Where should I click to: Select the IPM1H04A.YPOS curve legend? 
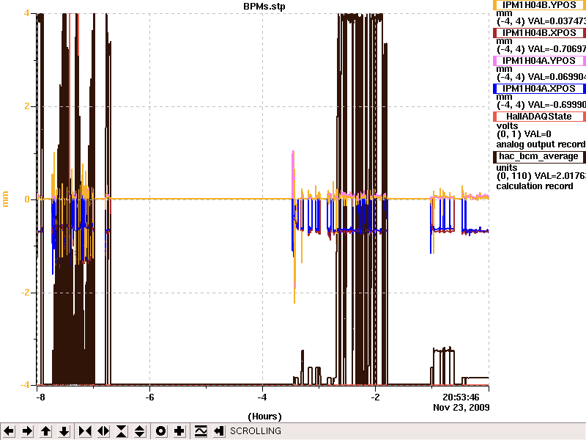click(539, 61)
